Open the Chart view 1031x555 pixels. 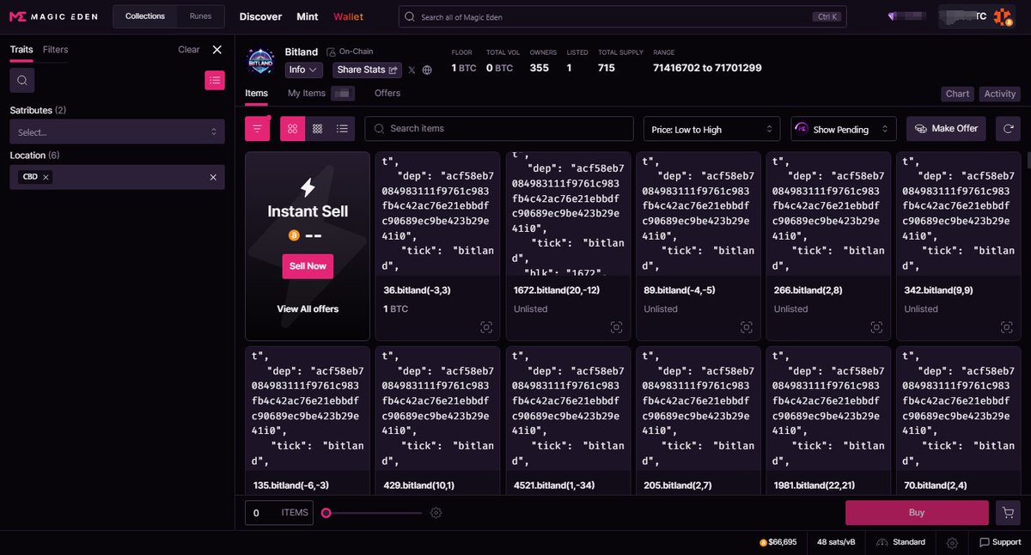(957, 94)
